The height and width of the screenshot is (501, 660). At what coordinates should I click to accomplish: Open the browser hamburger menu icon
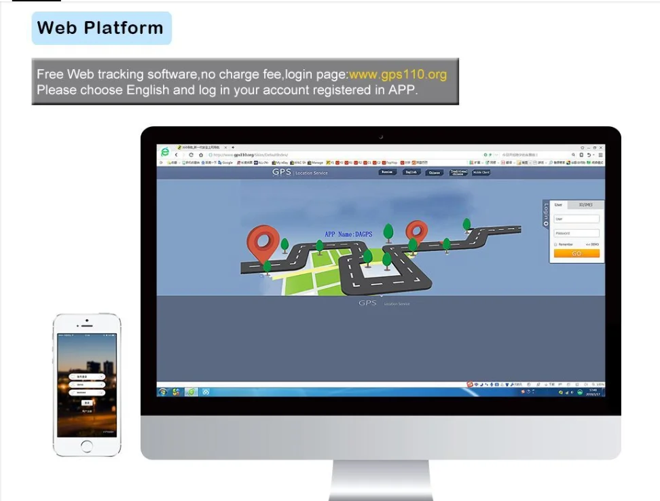pos(601,155)
